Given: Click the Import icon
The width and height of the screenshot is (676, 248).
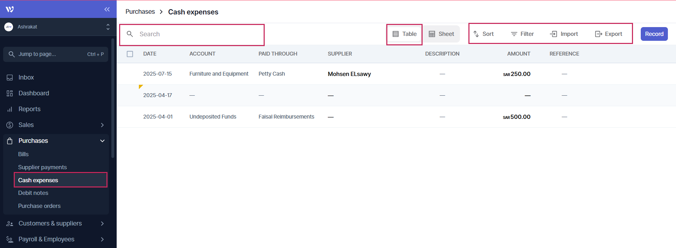Looking at the screenshot, I should tap(554, 34).
